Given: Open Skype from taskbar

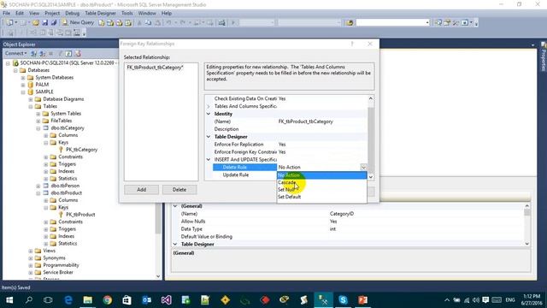Looking at the screenshot, I should click(x=343, y=300).
